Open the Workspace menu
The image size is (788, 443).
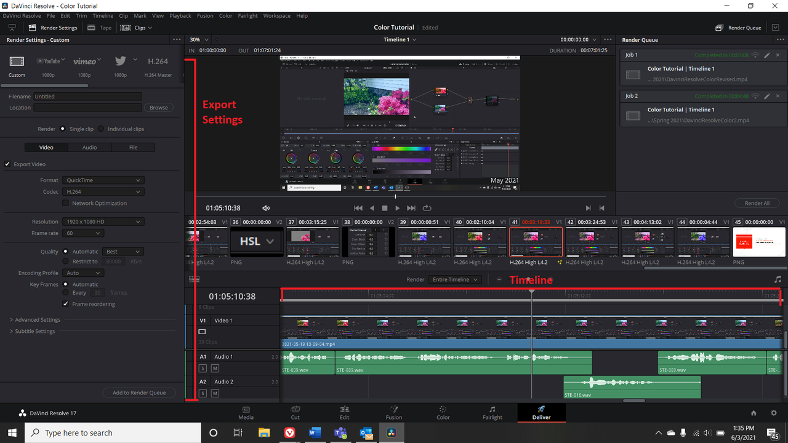click(x=277, y=15)
